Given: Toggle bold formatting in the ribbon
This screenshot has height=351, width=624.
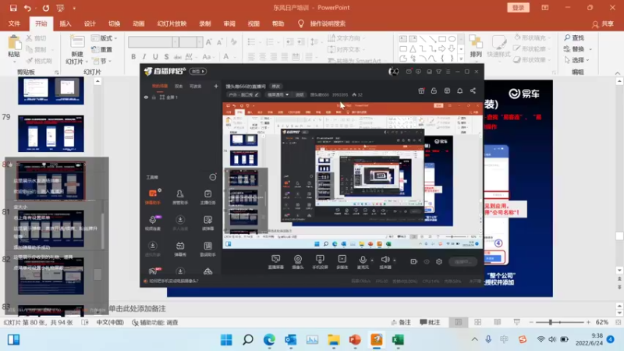Looking at the screenshot, I should 133,57.
